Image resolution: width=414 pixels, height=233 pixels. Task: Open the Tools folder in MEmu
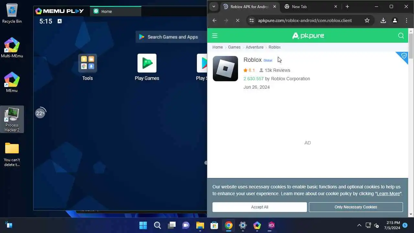tap(87, 67)
